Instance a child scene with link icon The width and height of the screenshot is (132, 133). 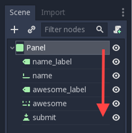pos(31,30)
